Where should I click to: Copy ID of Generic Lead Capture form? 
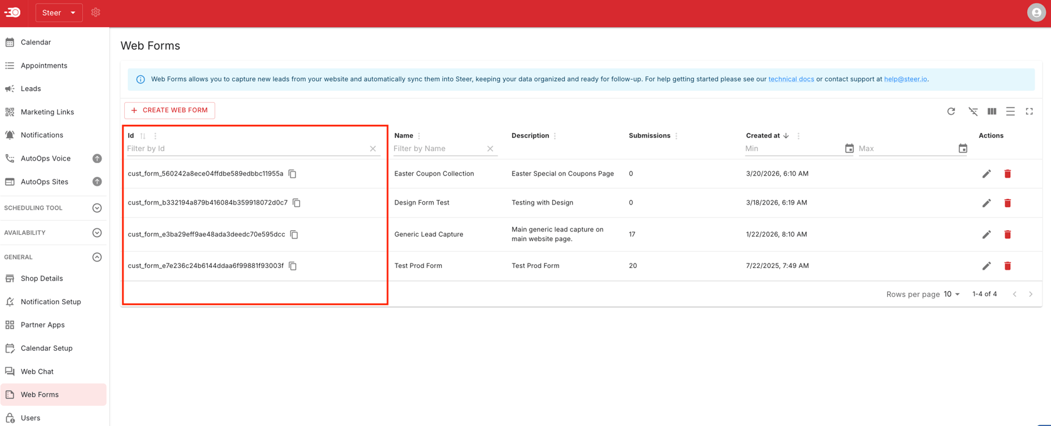tap(294, 235)
